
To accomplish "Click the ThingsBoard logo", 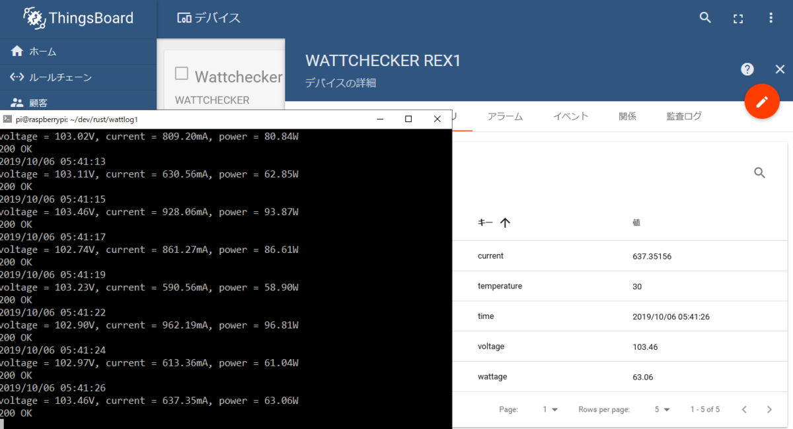I will pos(78,18).
